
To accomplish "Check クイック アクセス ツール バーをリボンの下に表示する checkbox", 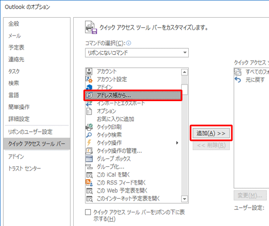I will [x=88, y=212].
